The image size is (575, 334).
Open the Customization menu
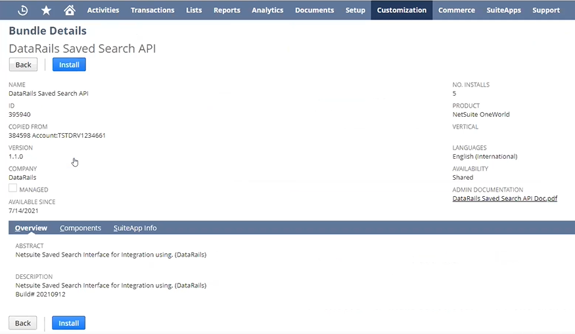(402, 10)
